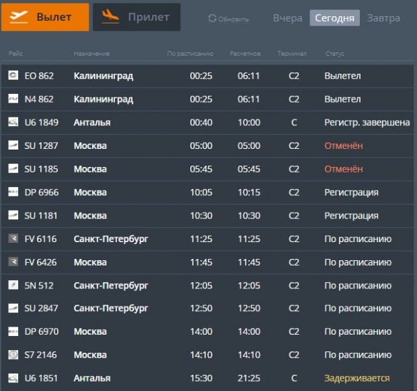
Task: Select flight number FV 6116
Action: click(41, 239)
